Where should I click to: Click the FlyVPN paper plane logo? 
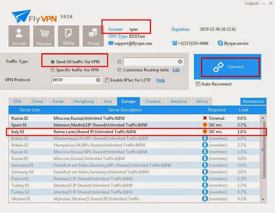pyautogui.click(x=21, y=16)
